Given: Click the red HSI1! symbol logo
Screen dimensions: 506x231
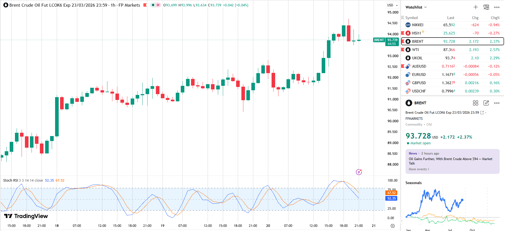Looking at the screenshot, I should click(x=408, y=33).
